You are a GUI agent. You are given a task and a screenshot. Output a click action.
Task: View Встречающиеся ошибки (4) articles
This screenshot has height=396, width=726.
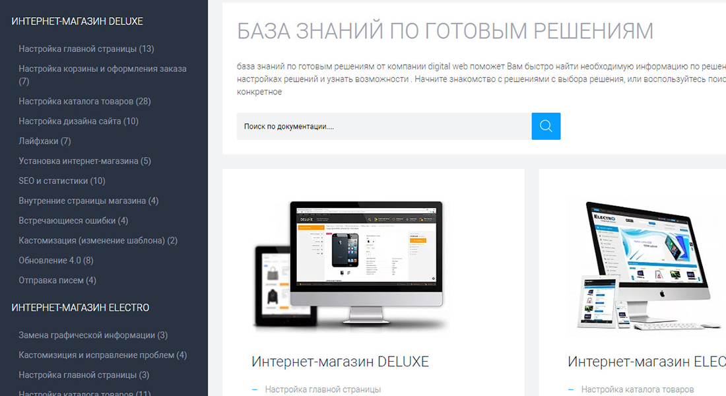click(73, 220)
